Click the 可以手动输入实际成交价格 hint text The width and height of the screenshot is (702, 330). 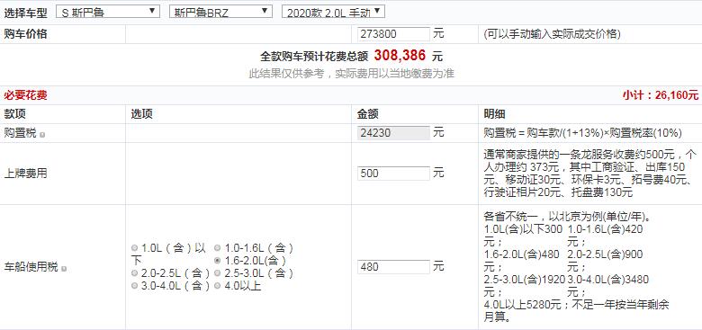point(552,34)
